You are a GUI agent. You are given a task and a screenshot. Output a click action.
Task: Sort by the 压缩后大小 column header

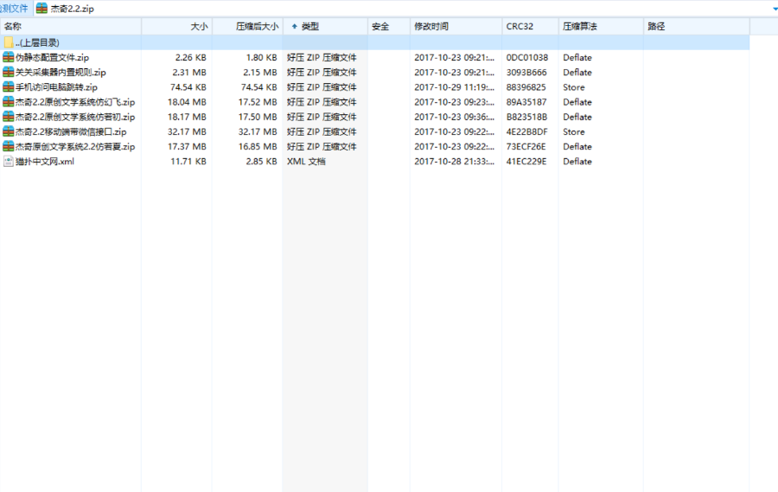(247, 26)
